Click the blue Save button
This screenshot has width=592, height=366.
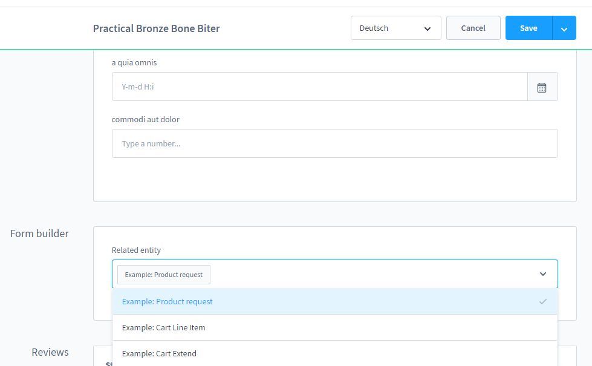tap(528, 28)
